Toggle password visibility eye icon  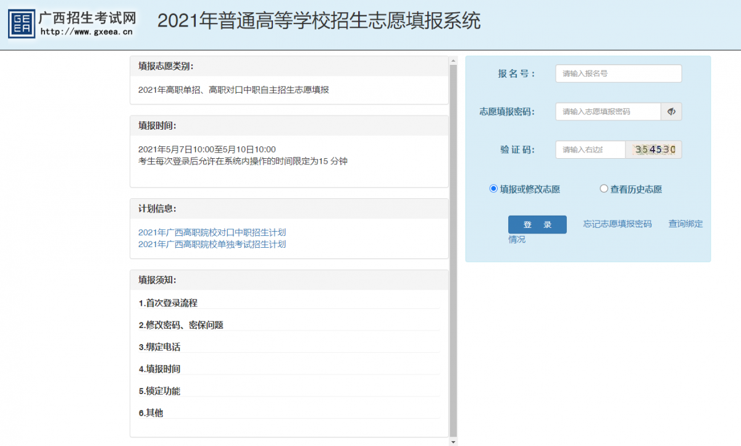click(671, 112)
